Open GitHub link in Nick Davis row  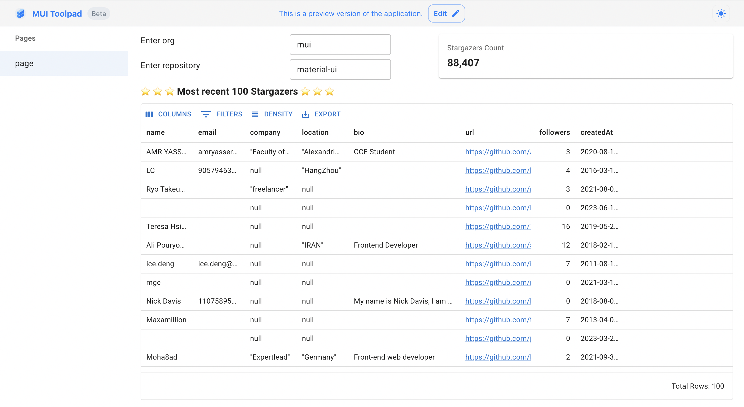pyautogui.click(x=498, y=301)
